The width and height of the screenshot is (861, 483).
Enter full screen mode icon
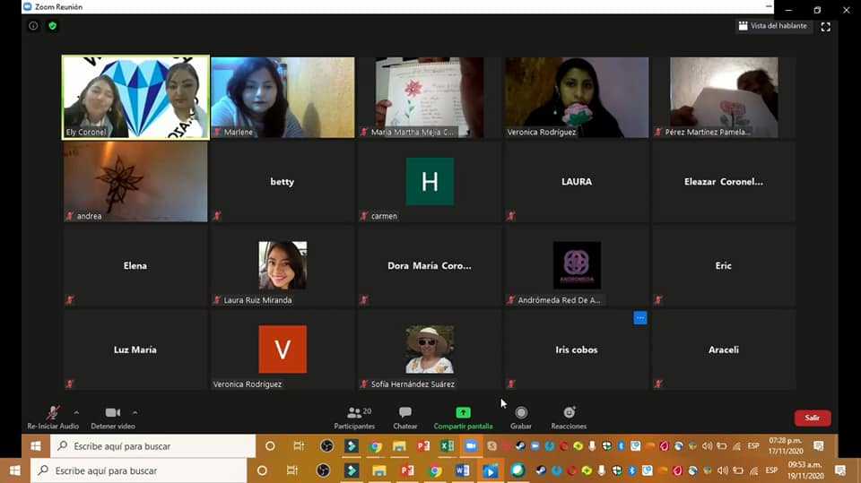(826, 26)
